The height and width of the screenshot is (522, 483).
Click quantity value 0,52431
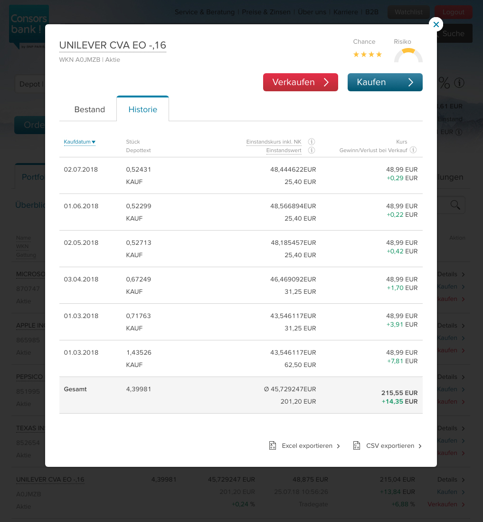(x=138, y=169)
